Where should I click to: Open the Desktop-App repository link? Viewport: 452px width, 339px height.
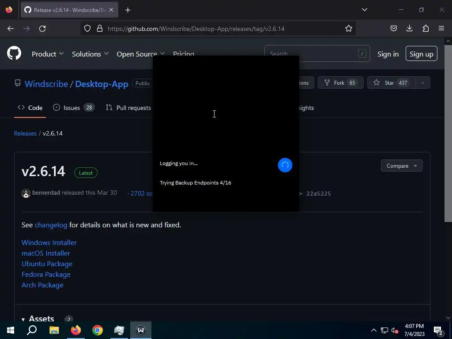(x=102, y=84)
